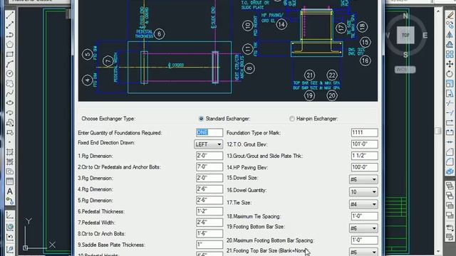This screenshot has width=456, height=256.
Task: Click the S compass direction on ViewCube
Action: coord(405,55)
